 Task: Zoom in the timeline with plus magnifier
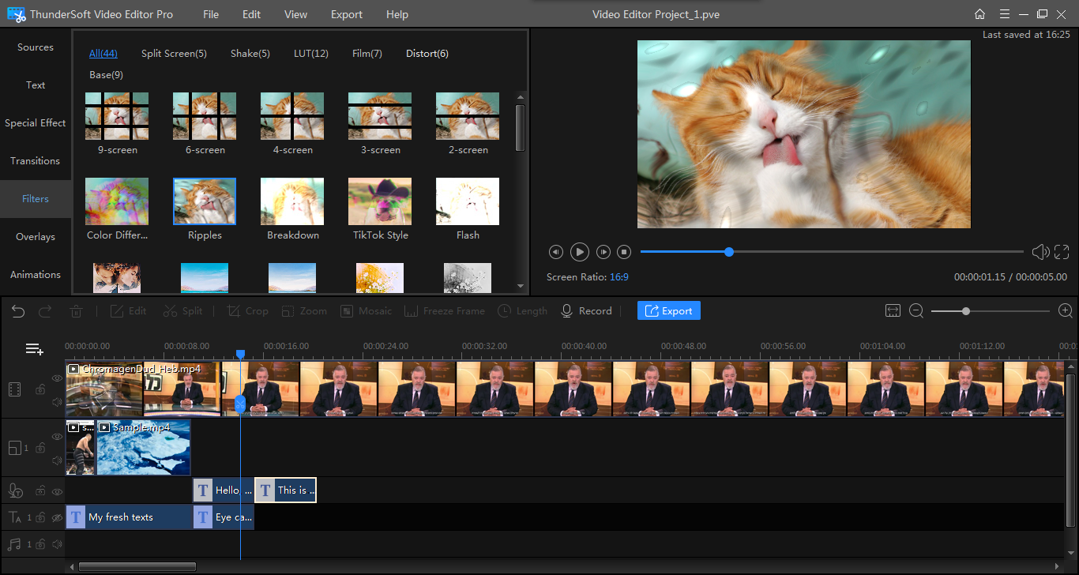pyautogui.click(x=1066, y=311)
